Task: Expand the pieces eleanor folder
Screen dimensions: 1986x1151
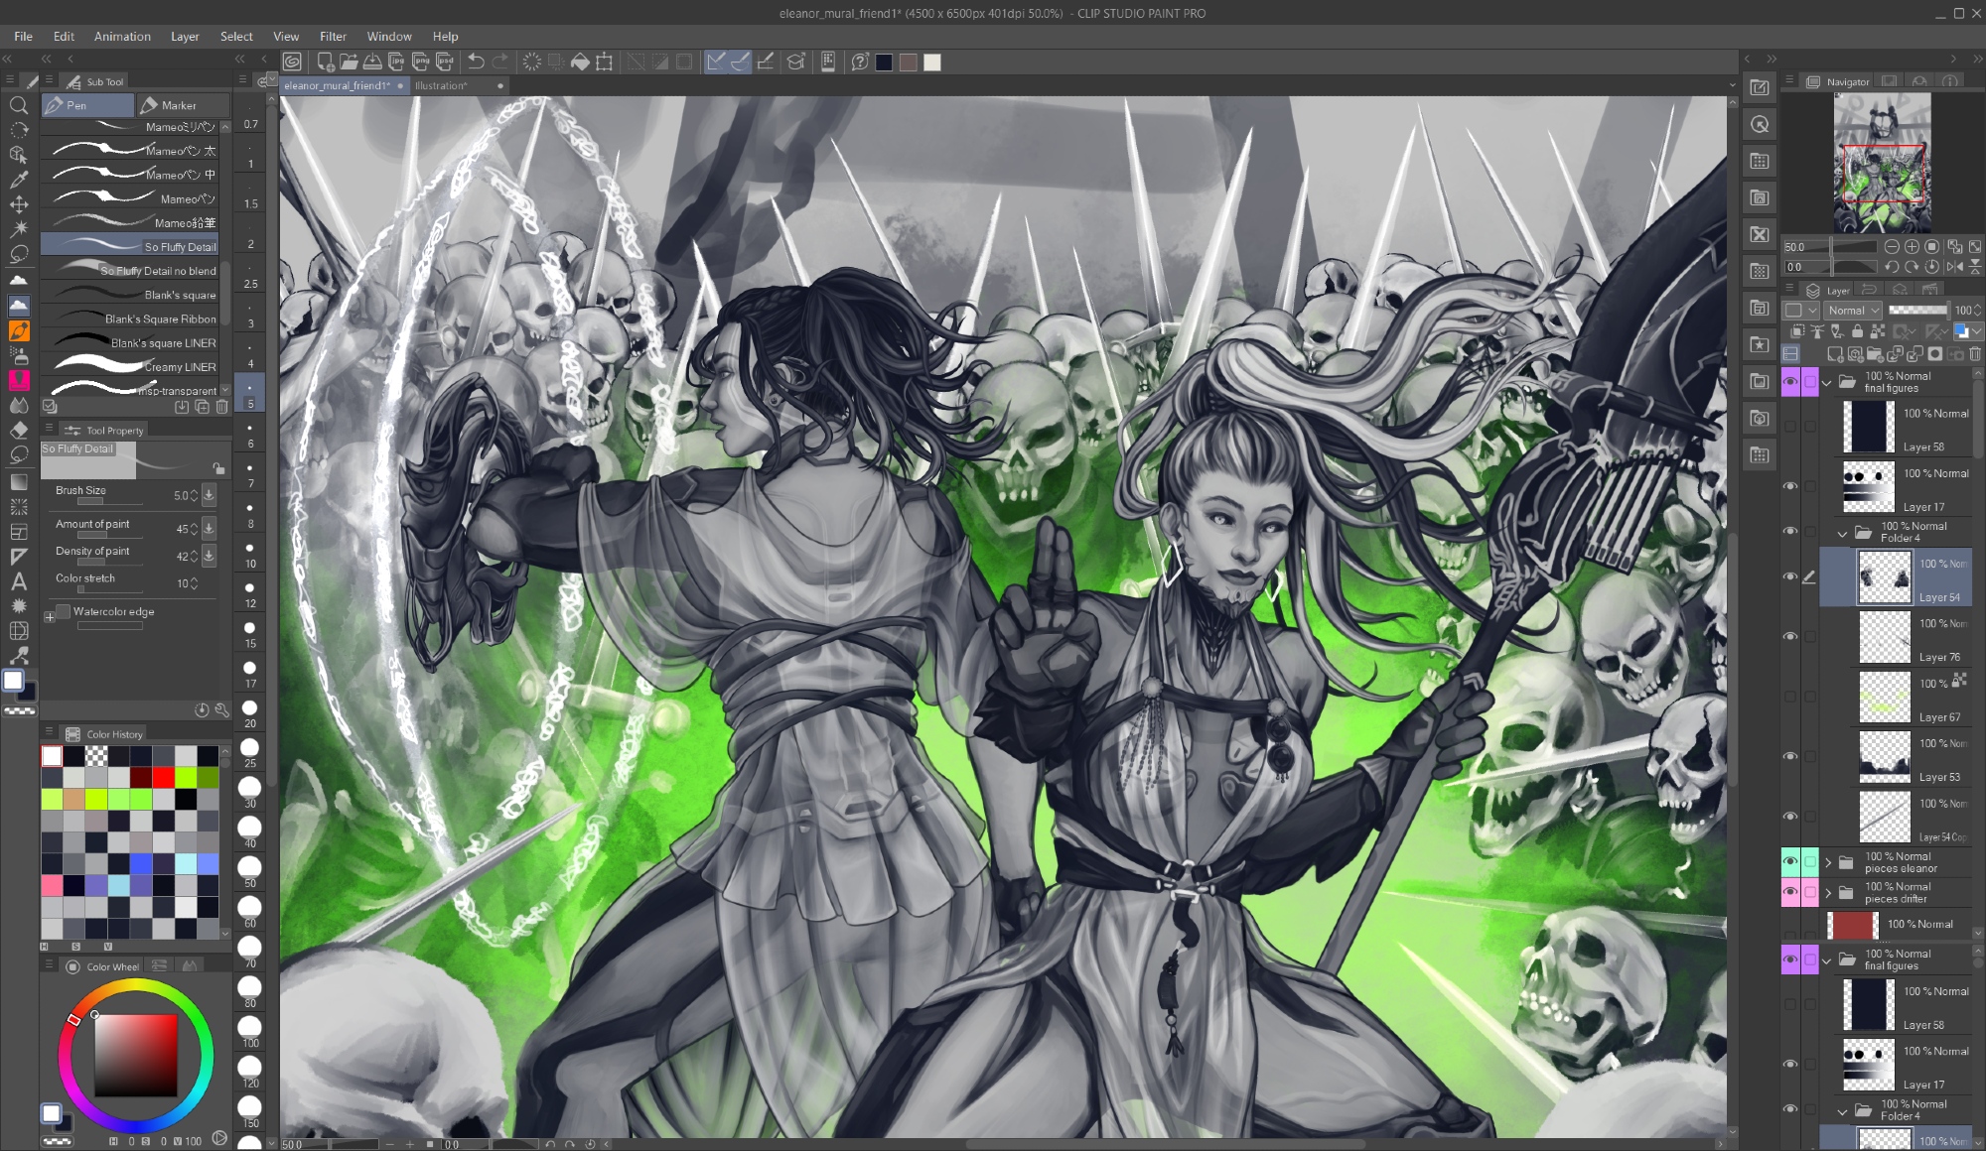Action: click(1828, 862)
